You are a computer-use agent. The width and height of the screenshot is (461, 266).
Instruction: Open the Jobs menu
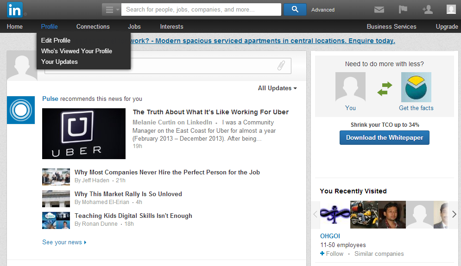point(134,26)
